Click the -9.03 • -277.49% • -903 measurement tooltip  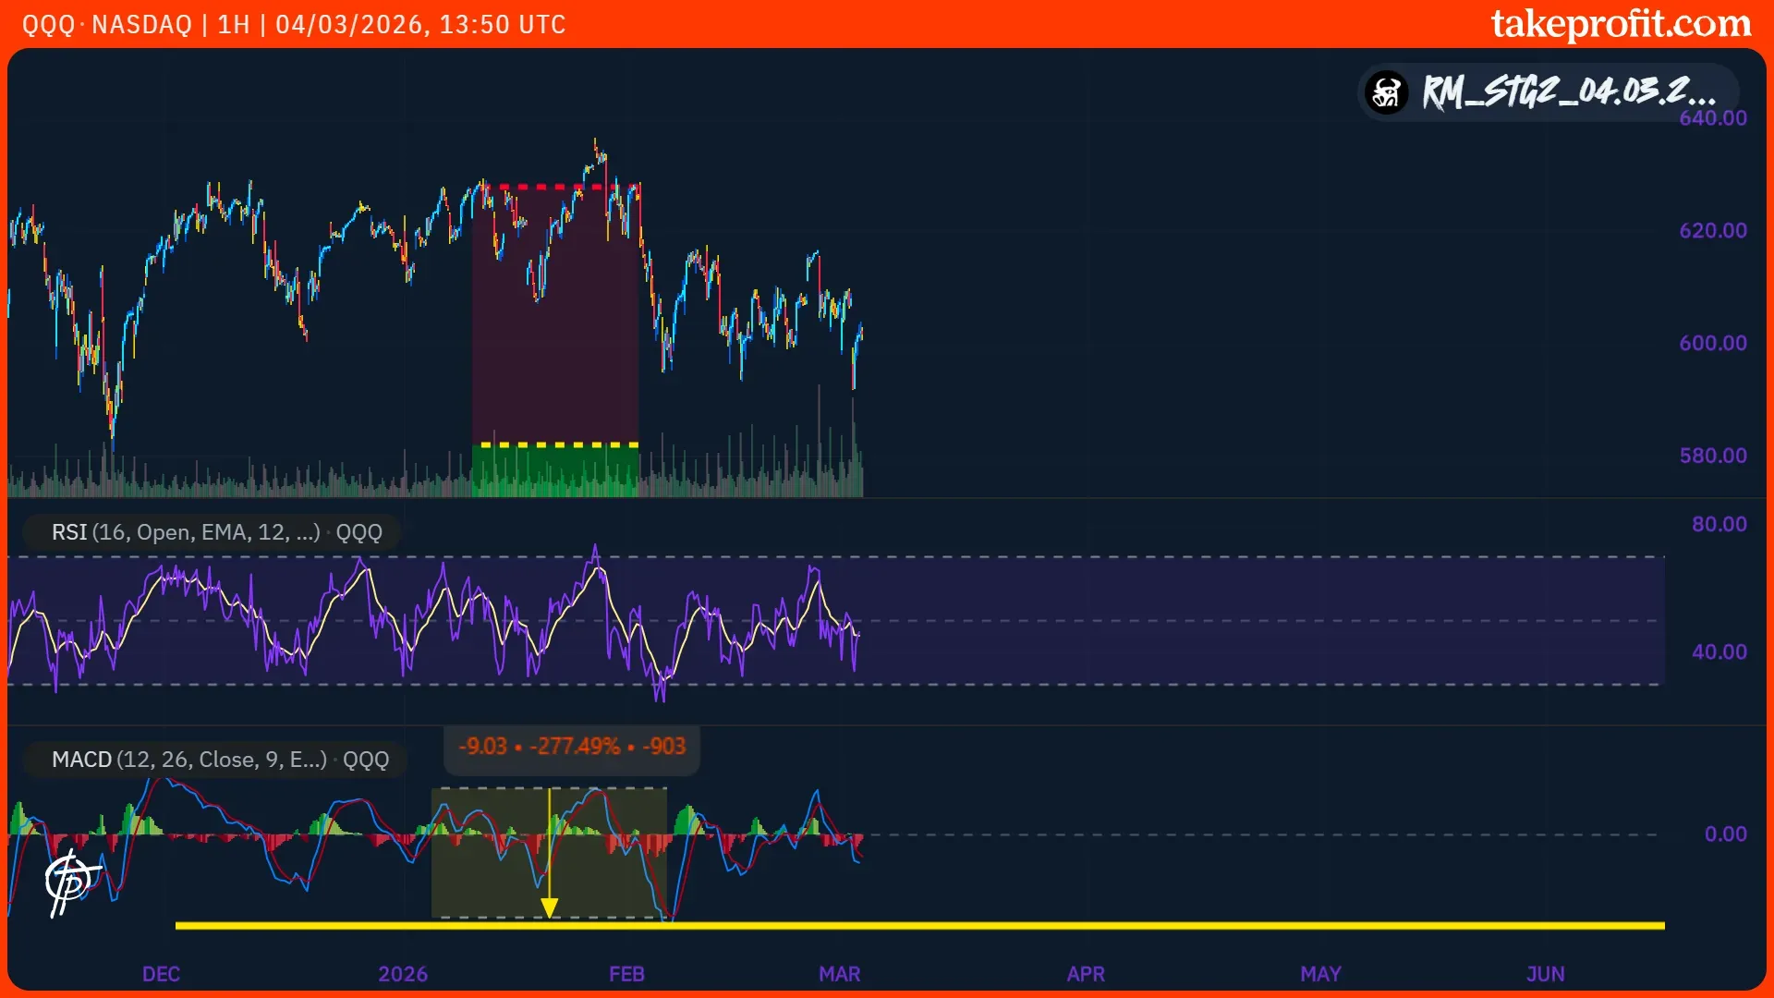click(572, 747)
